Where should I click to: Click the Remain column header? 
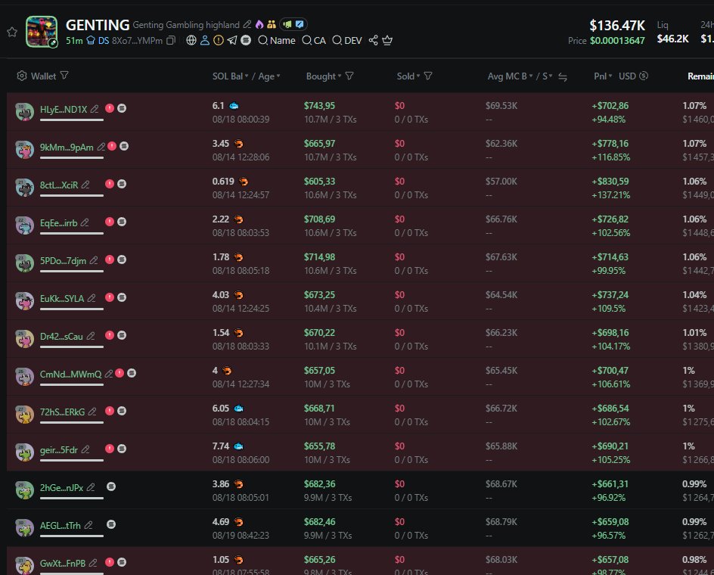[x=701, y=76]
